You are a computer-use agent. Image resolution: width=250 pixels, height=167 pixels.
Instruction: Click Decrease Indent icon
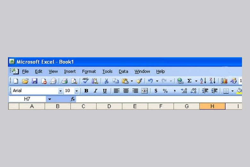point(205,91)
